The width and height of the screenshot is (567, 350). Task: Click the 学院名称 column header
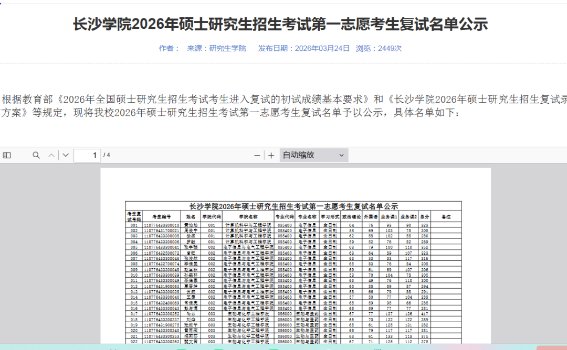(248, 216)
